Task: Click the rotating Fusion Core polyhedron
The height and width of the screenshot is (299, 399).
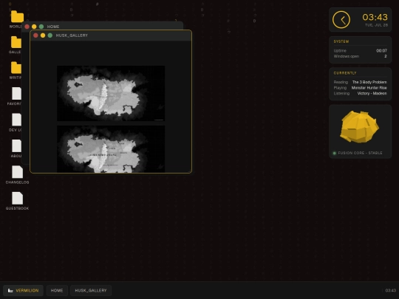Action: tap(359, 127)
